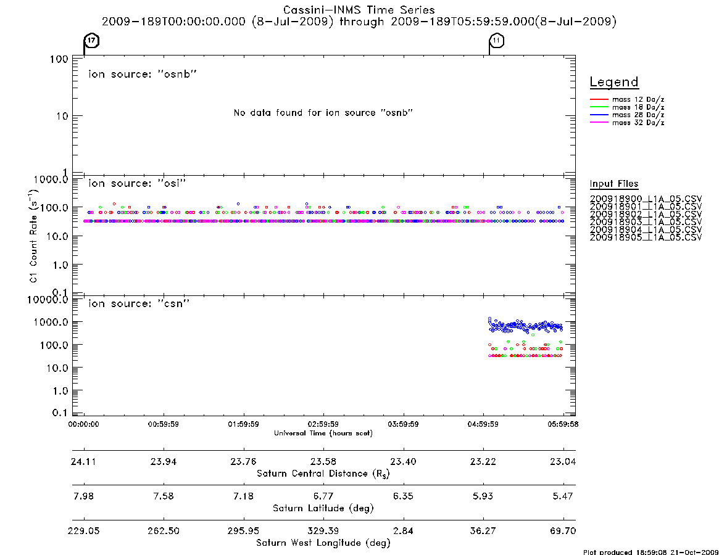Click the 7.58 latitude value
This screenshot has width=719, height=555.
pyautogui.click(x=164, y=496)
